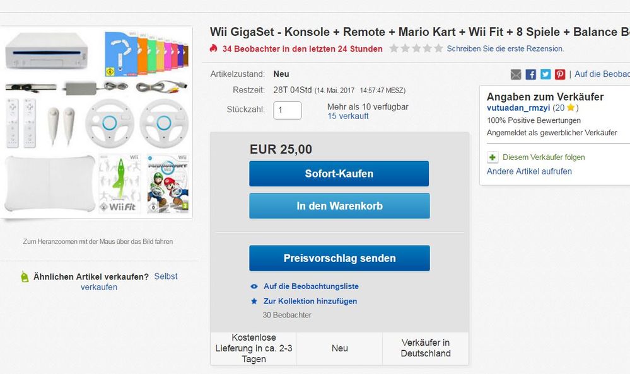Viewport: 630px width, 374px height.
Task: Share the listing on Facebook
Action: [530, 74]
